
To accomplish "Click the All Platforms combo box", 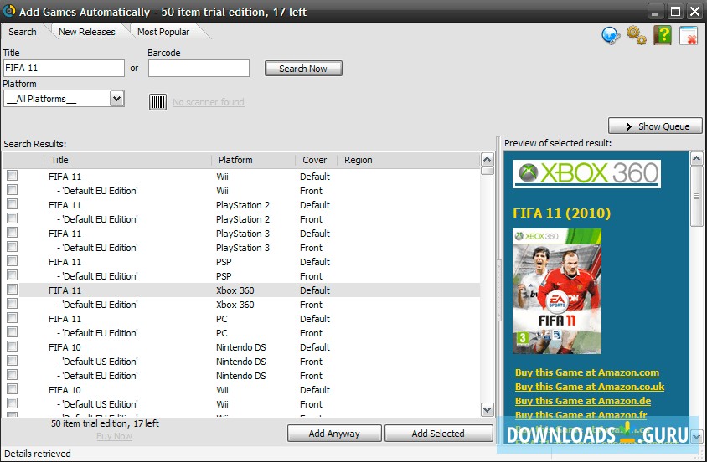I will (64, 99).
